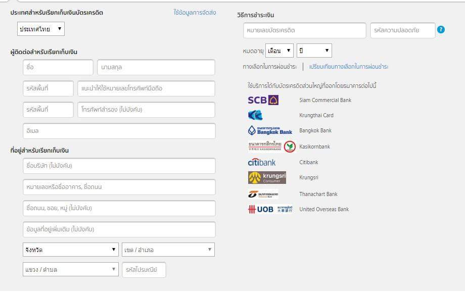
Task: Click the Bangkok Bank logo
Action: 270,130
